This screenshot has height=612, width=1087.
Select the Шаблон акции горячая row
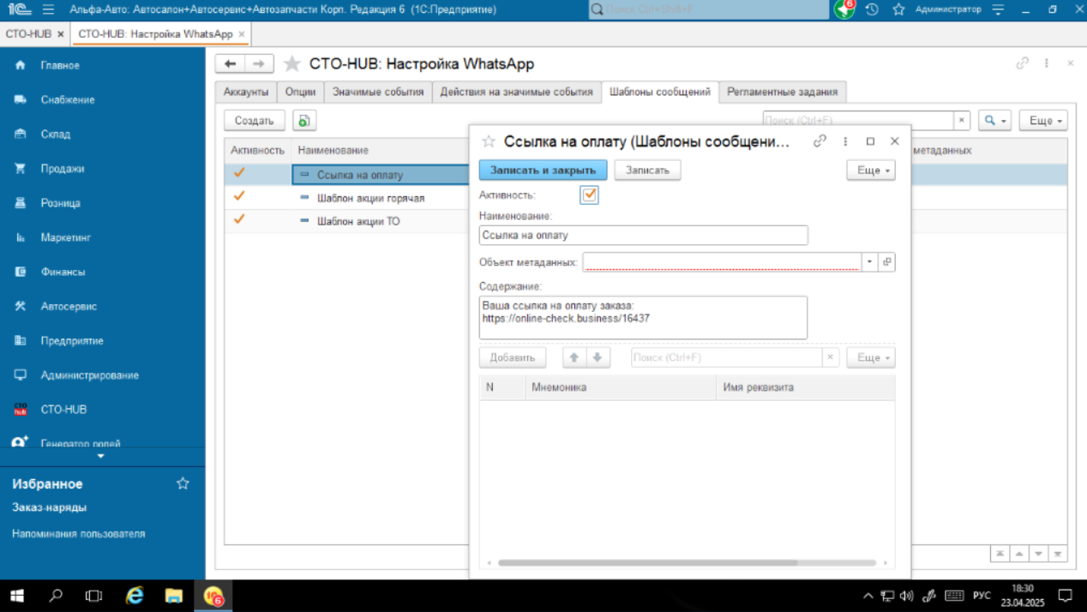[x=370, y=198]
